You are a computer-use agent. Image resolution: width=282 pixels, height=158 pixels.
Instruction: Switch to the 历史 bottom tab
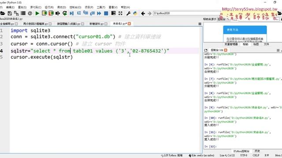(257, 151)
